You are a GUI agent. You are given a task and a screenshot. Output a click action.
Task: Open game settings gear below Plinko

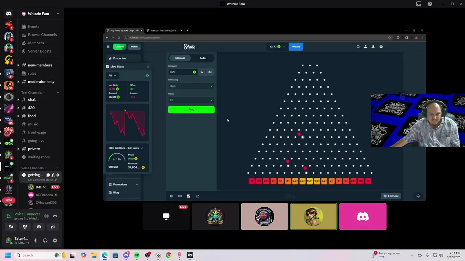pyautogui.click(x=171, y=196)
